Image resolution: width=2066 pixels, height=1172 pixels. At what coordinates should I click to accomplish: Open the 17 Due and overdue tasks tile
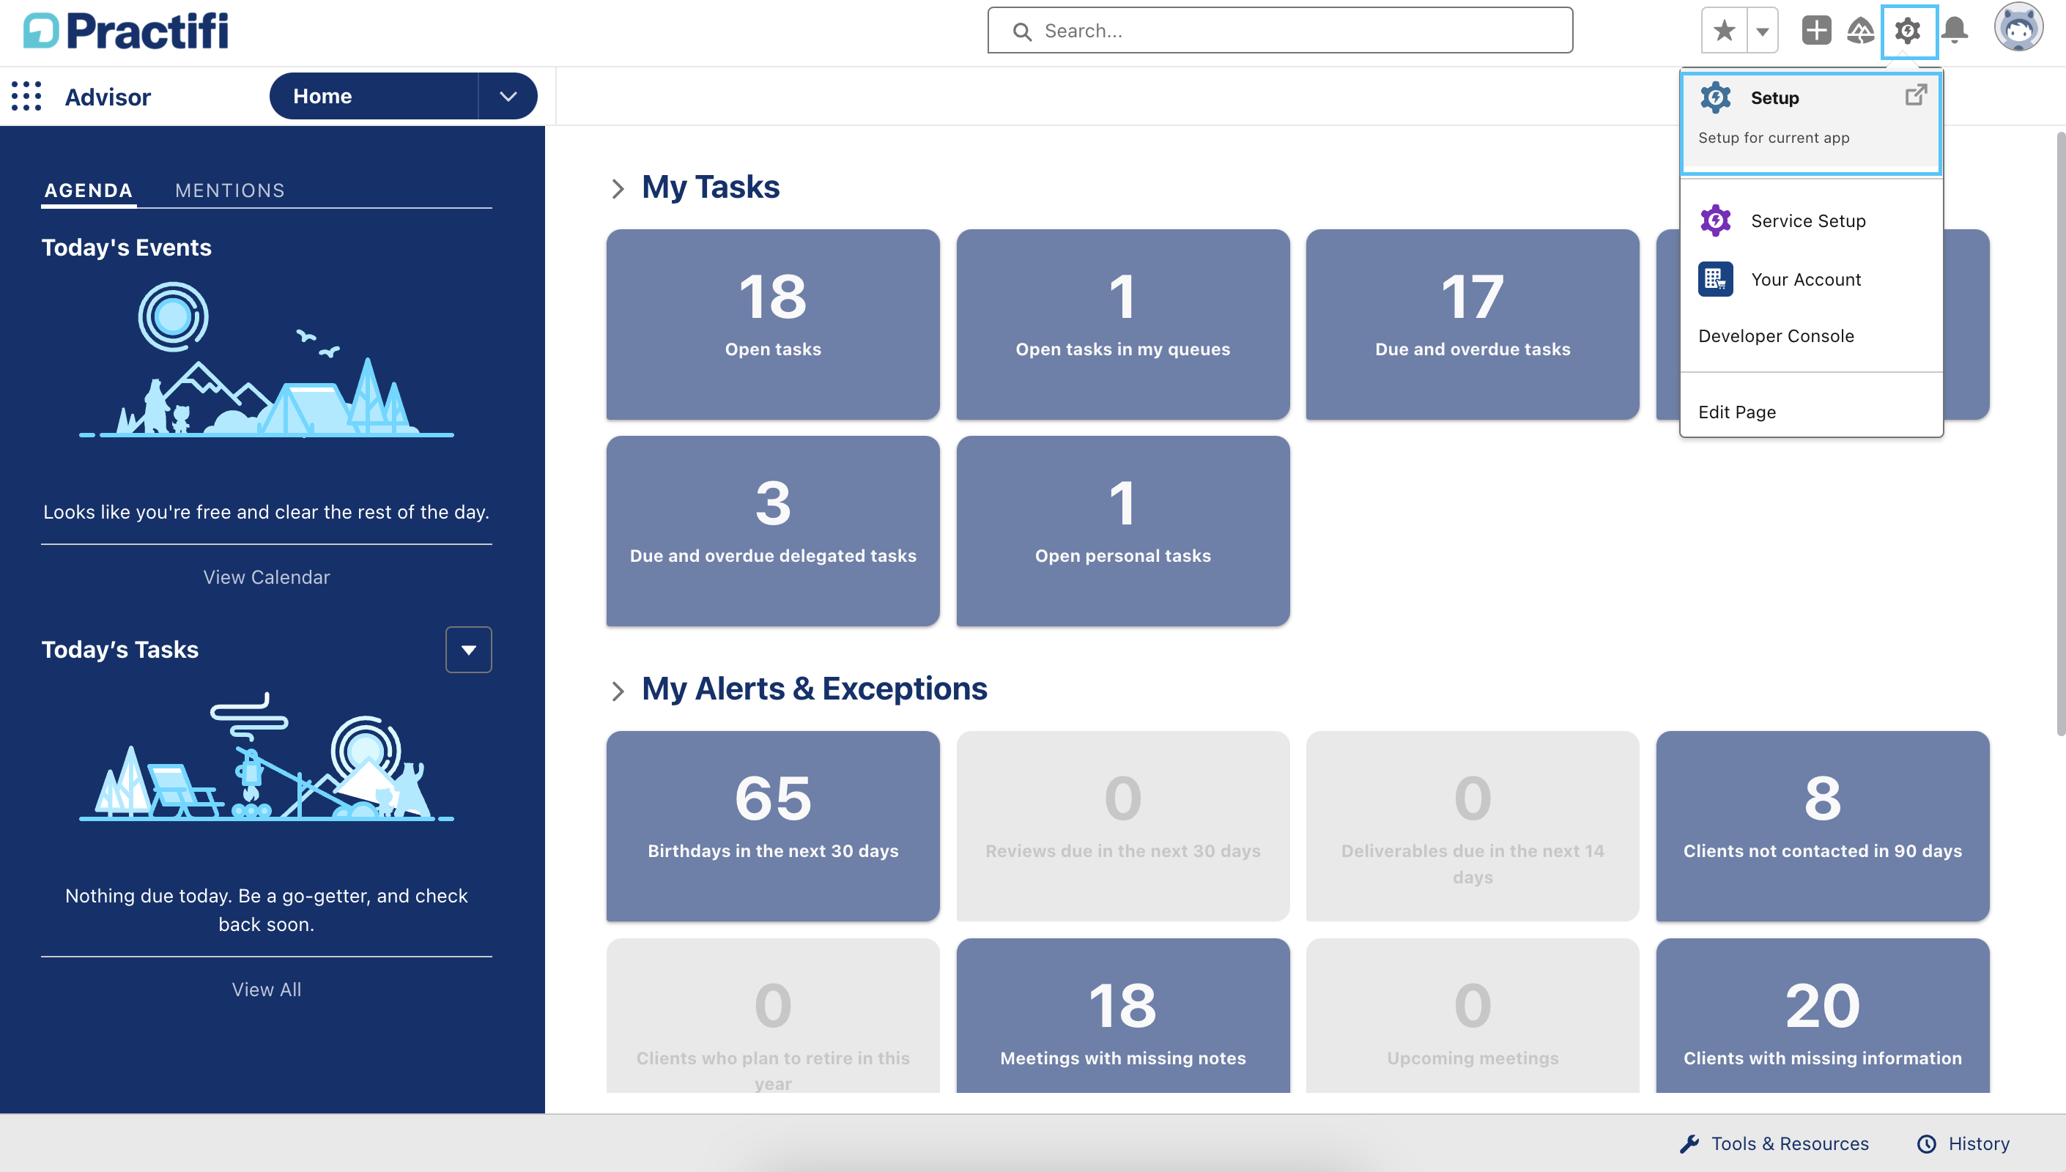[x=1472, y=324]
